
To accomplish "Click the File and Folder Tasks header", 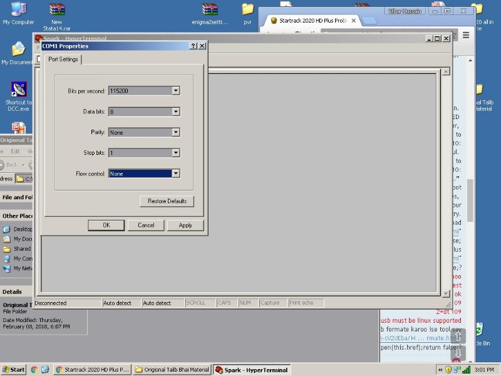I will (17, 197).
